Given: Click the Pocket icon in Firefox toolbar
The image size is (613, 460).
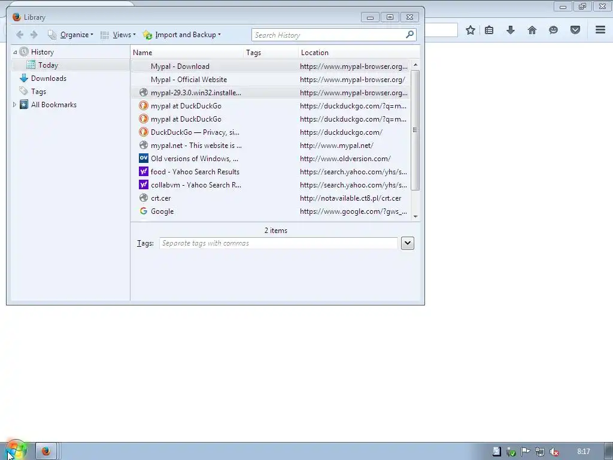Looking at the screenshot, I should click(575, 30).
